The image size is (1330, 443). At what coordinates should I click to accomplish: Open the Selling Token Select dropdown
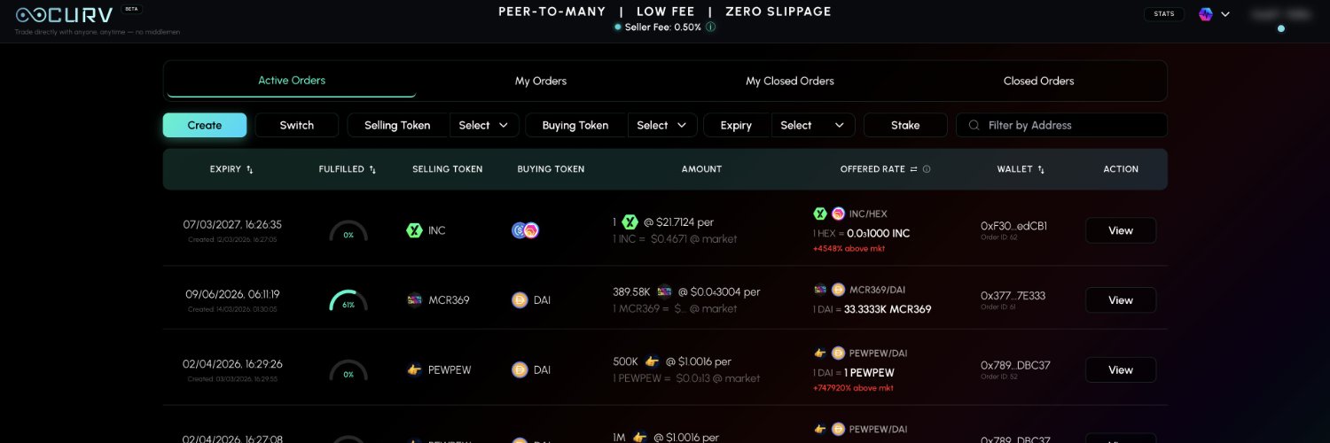tap(485, 126)
